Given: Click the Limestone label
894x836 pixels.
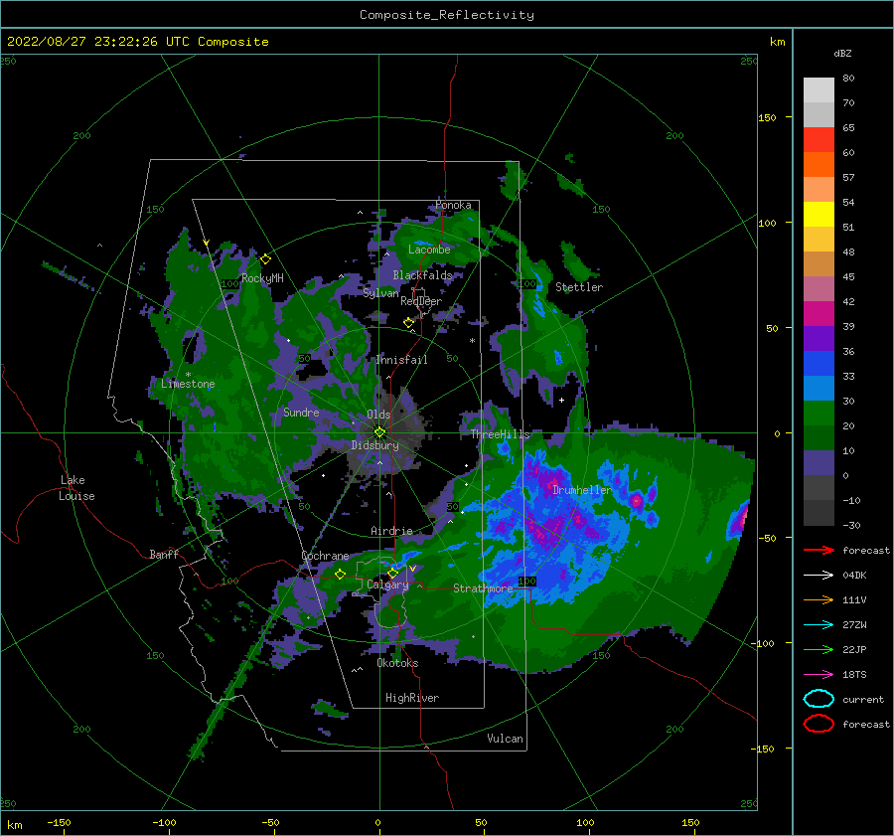Looking at the screenshot, I should 188,384.
